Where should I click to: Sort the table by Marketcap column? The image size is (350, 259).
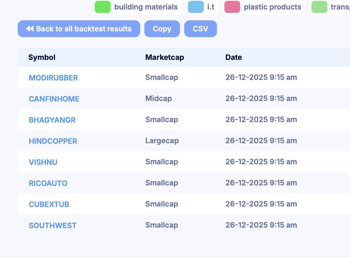[165, 57]
